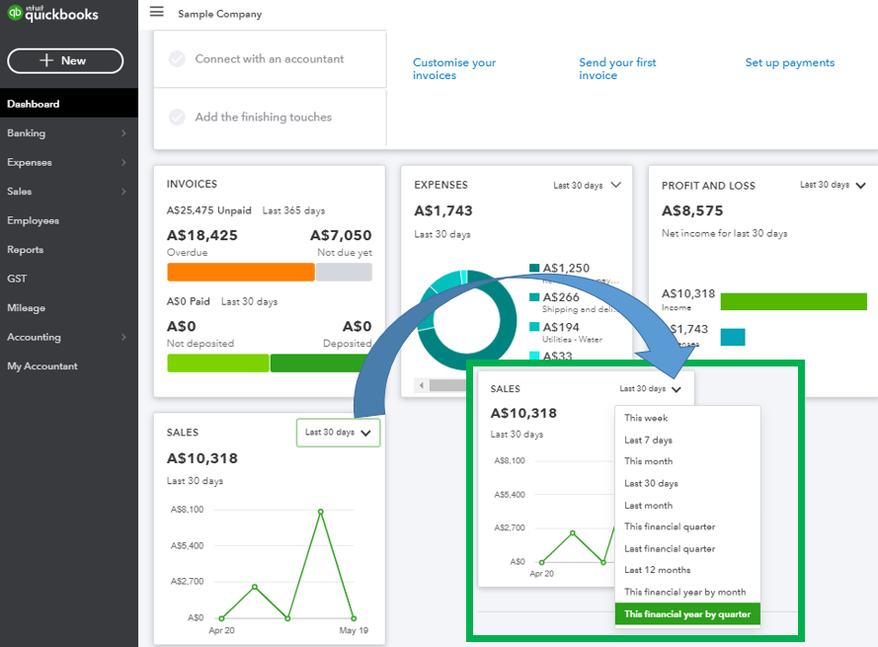Open Profit and Loss period dropdown
Viewport: 878px width, 647px height.
click(x=834, y=185)
